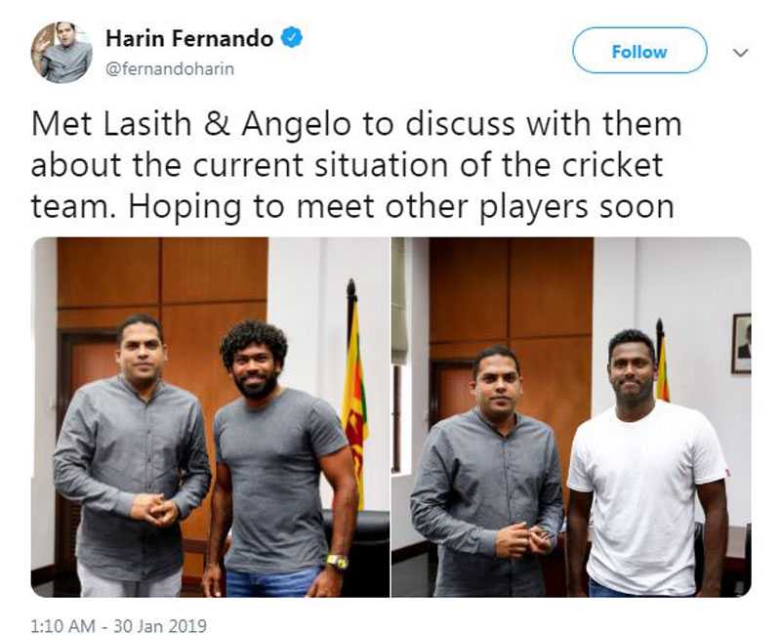781x635 pixels.
Task: Open Harin Fernando's profile avatar
Action: (x=62, y=52)
